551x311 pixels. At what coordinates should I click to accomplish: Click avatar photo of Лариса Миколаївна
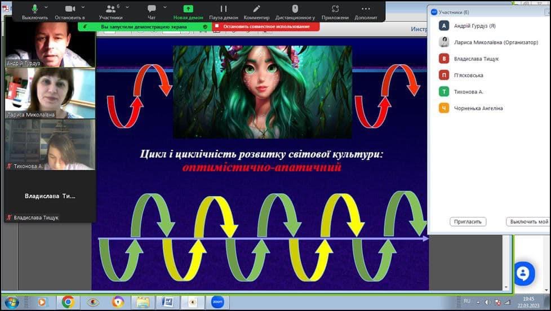pyautogui.click(x=444, y=42)
